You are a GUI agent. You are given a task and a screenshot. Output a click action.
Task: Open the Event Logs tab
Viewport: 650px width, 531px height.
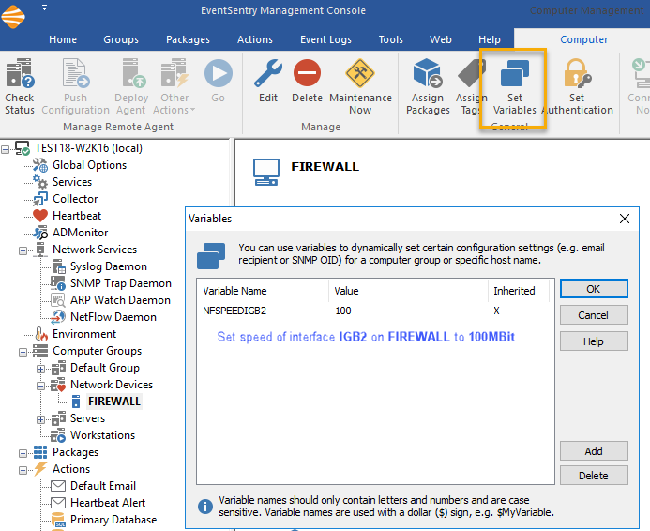(325, 39)
